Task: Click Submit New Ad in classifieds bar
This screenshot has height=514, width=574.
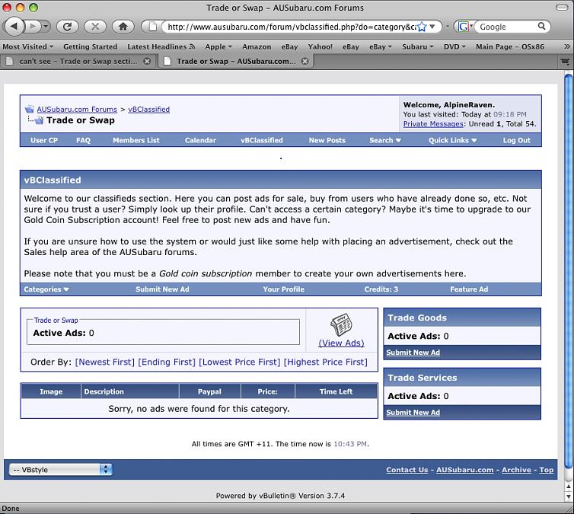Action: click(162, 289)
